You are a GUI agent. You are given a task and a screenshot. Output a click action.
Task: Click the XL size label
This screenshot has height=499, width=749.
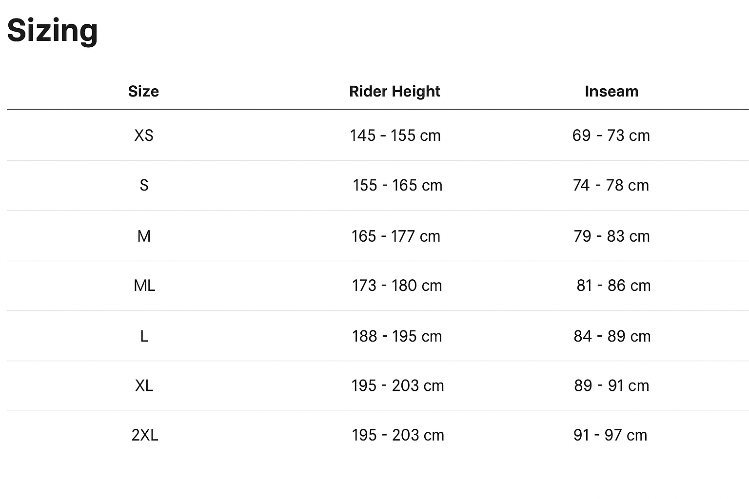tap(144, 386)
